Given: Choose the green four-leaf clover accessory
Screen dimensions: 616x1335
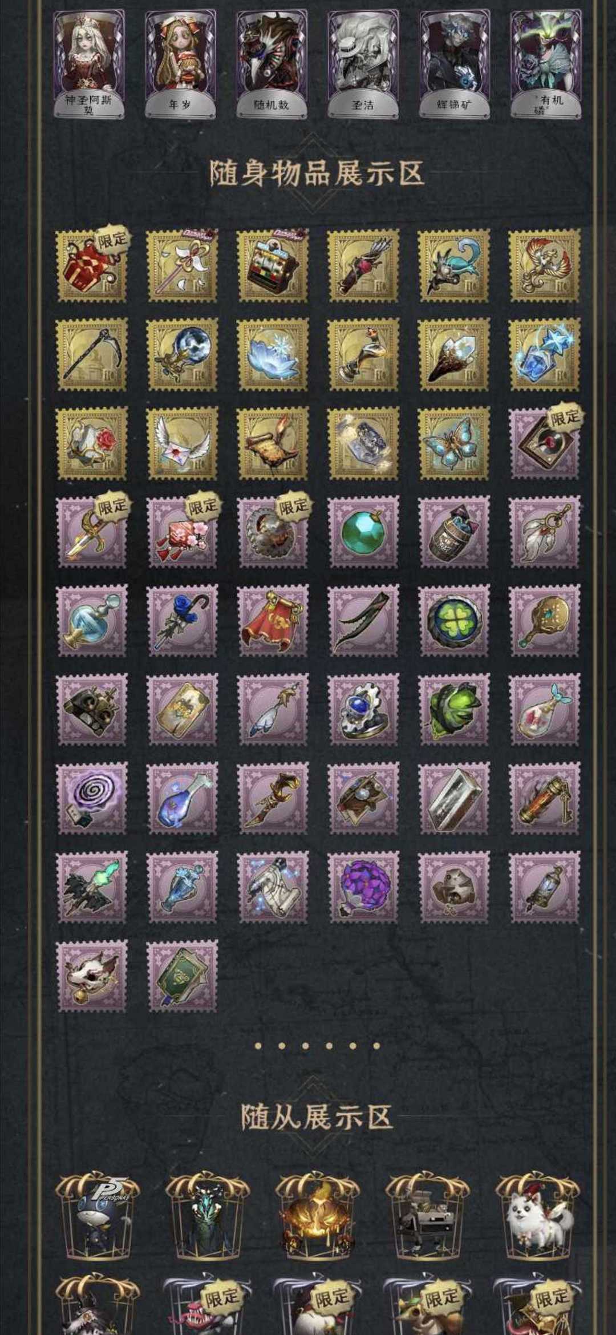Looking at the screenshot, I should click(454, 620).
